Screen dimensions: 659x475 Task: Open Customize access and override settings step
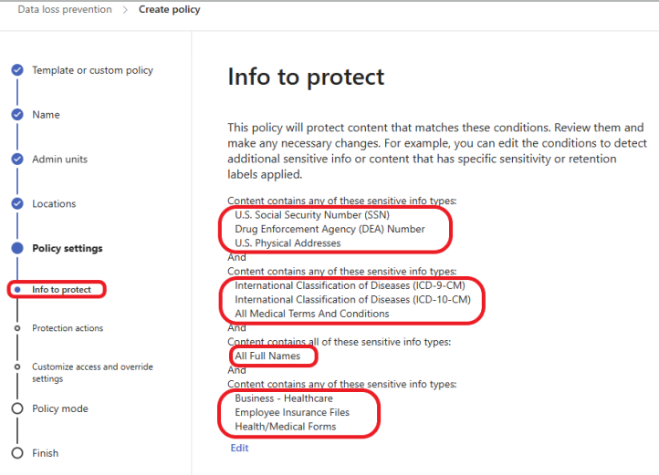pyautogui.click(x=92, y=373)
